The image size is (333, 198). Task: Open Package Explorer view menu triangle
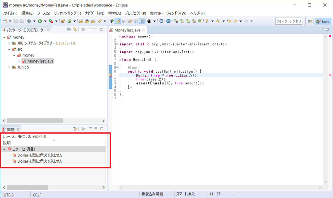point(90,29)
